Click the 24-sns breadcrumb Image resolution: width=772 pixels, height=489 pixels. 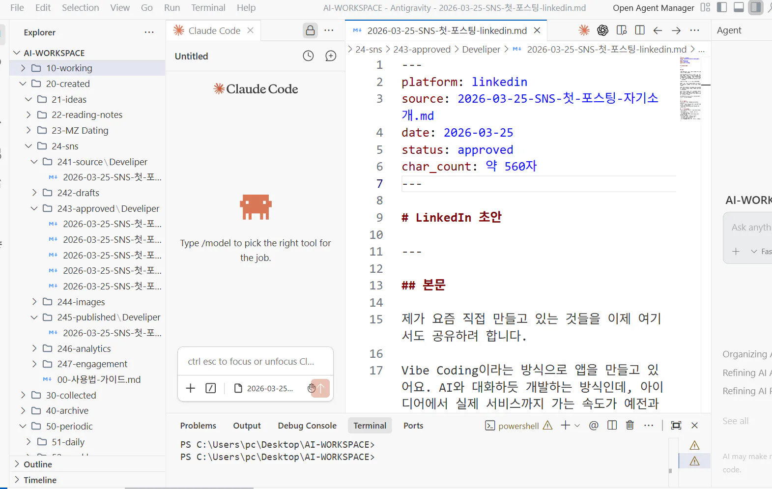tap(369, 49)
